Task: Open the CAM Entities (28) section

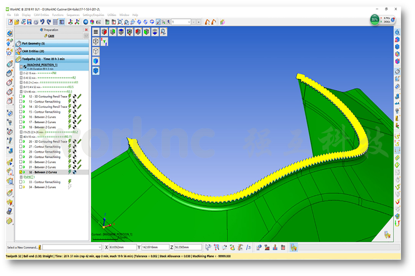Action: tap(52, 51)
